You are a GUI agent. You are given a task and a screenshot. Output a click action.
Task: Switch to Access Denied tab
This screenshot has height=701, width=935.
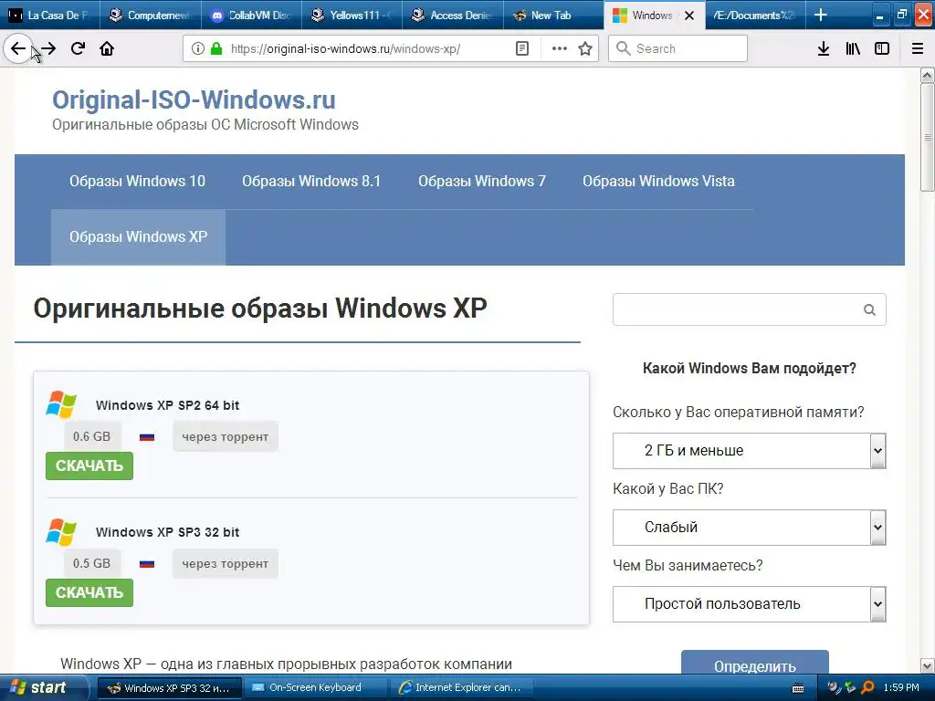point(453,16)
